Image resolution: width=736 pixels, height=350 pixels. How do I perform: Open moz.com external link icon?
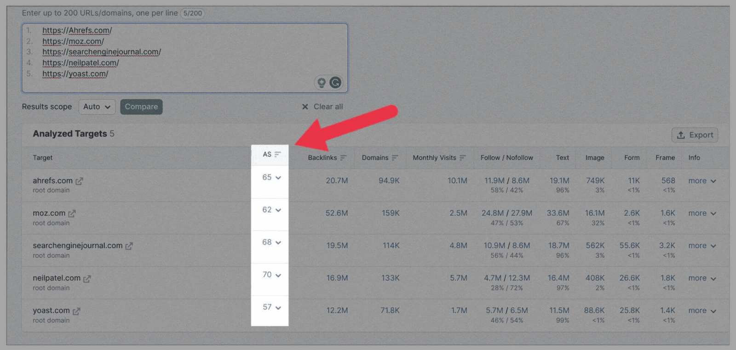[x=72, y=214]
